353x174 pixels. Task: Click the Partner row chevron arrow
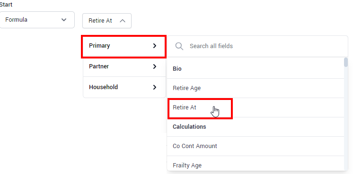pos(154,66)
